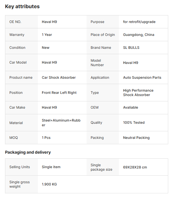The height and width of the screenshot is (199, 177).
Task: Click the 1.900 KG gross weight value
Action: click(x=49, y=184)
